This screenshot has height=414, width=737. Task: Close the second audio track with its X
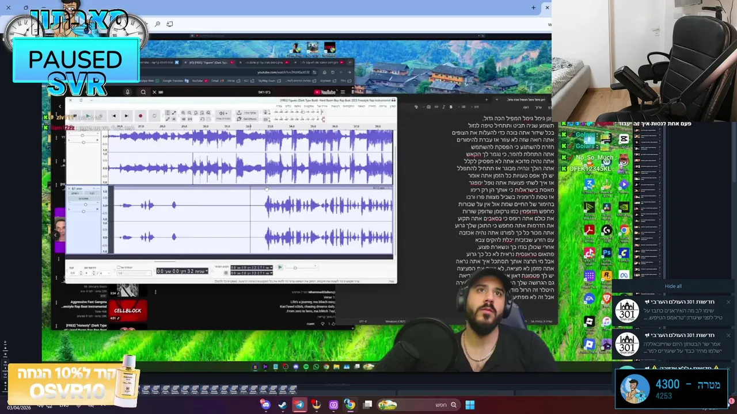pos(69,189)
